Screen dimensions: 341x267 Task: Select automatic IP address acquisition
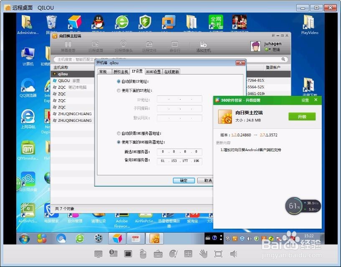pos(119,82)
